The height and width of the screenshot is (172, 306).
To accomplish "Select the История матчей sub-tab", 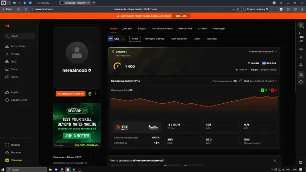I will click(155, 39).
